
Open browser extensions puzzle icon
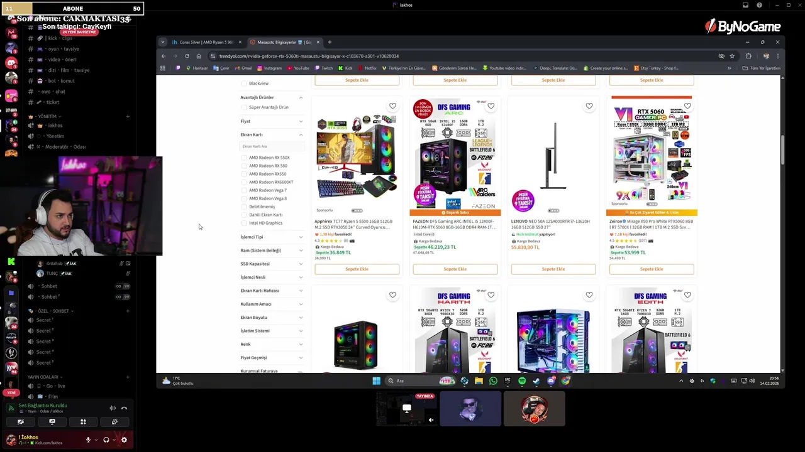(x=748, y=56)
